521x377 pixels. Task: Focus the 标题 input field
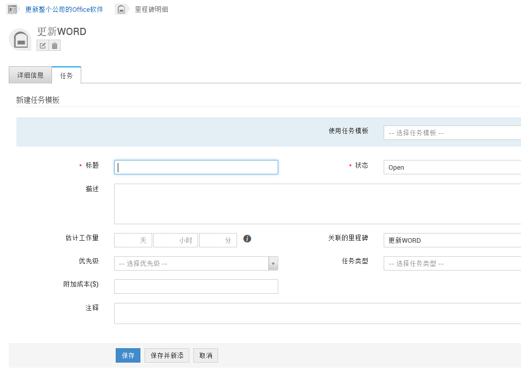coord(196,167)
